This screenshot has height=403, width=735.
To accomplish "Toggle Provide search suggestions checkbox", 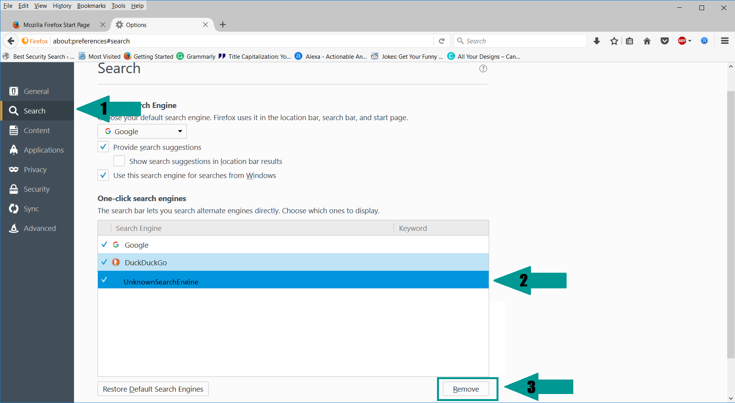I will (103, 147).
